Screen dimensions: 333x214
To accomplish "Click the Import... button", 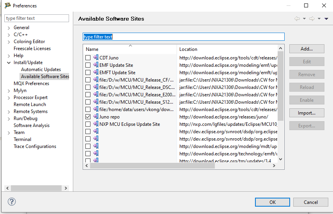I will [x=306, y=113].
